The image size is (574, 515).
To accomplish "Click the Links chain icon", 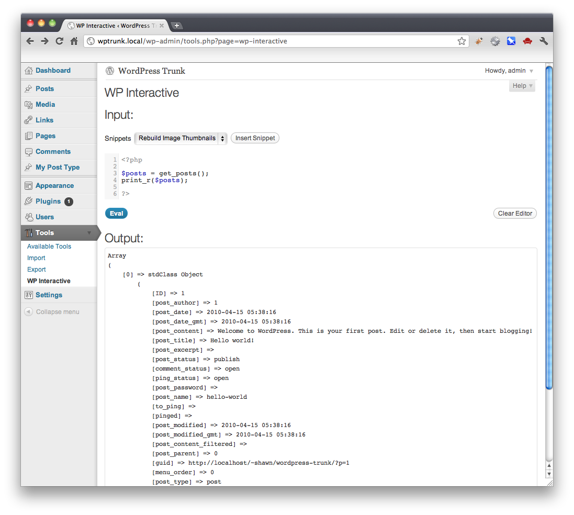I will click(x=29, y=120).
